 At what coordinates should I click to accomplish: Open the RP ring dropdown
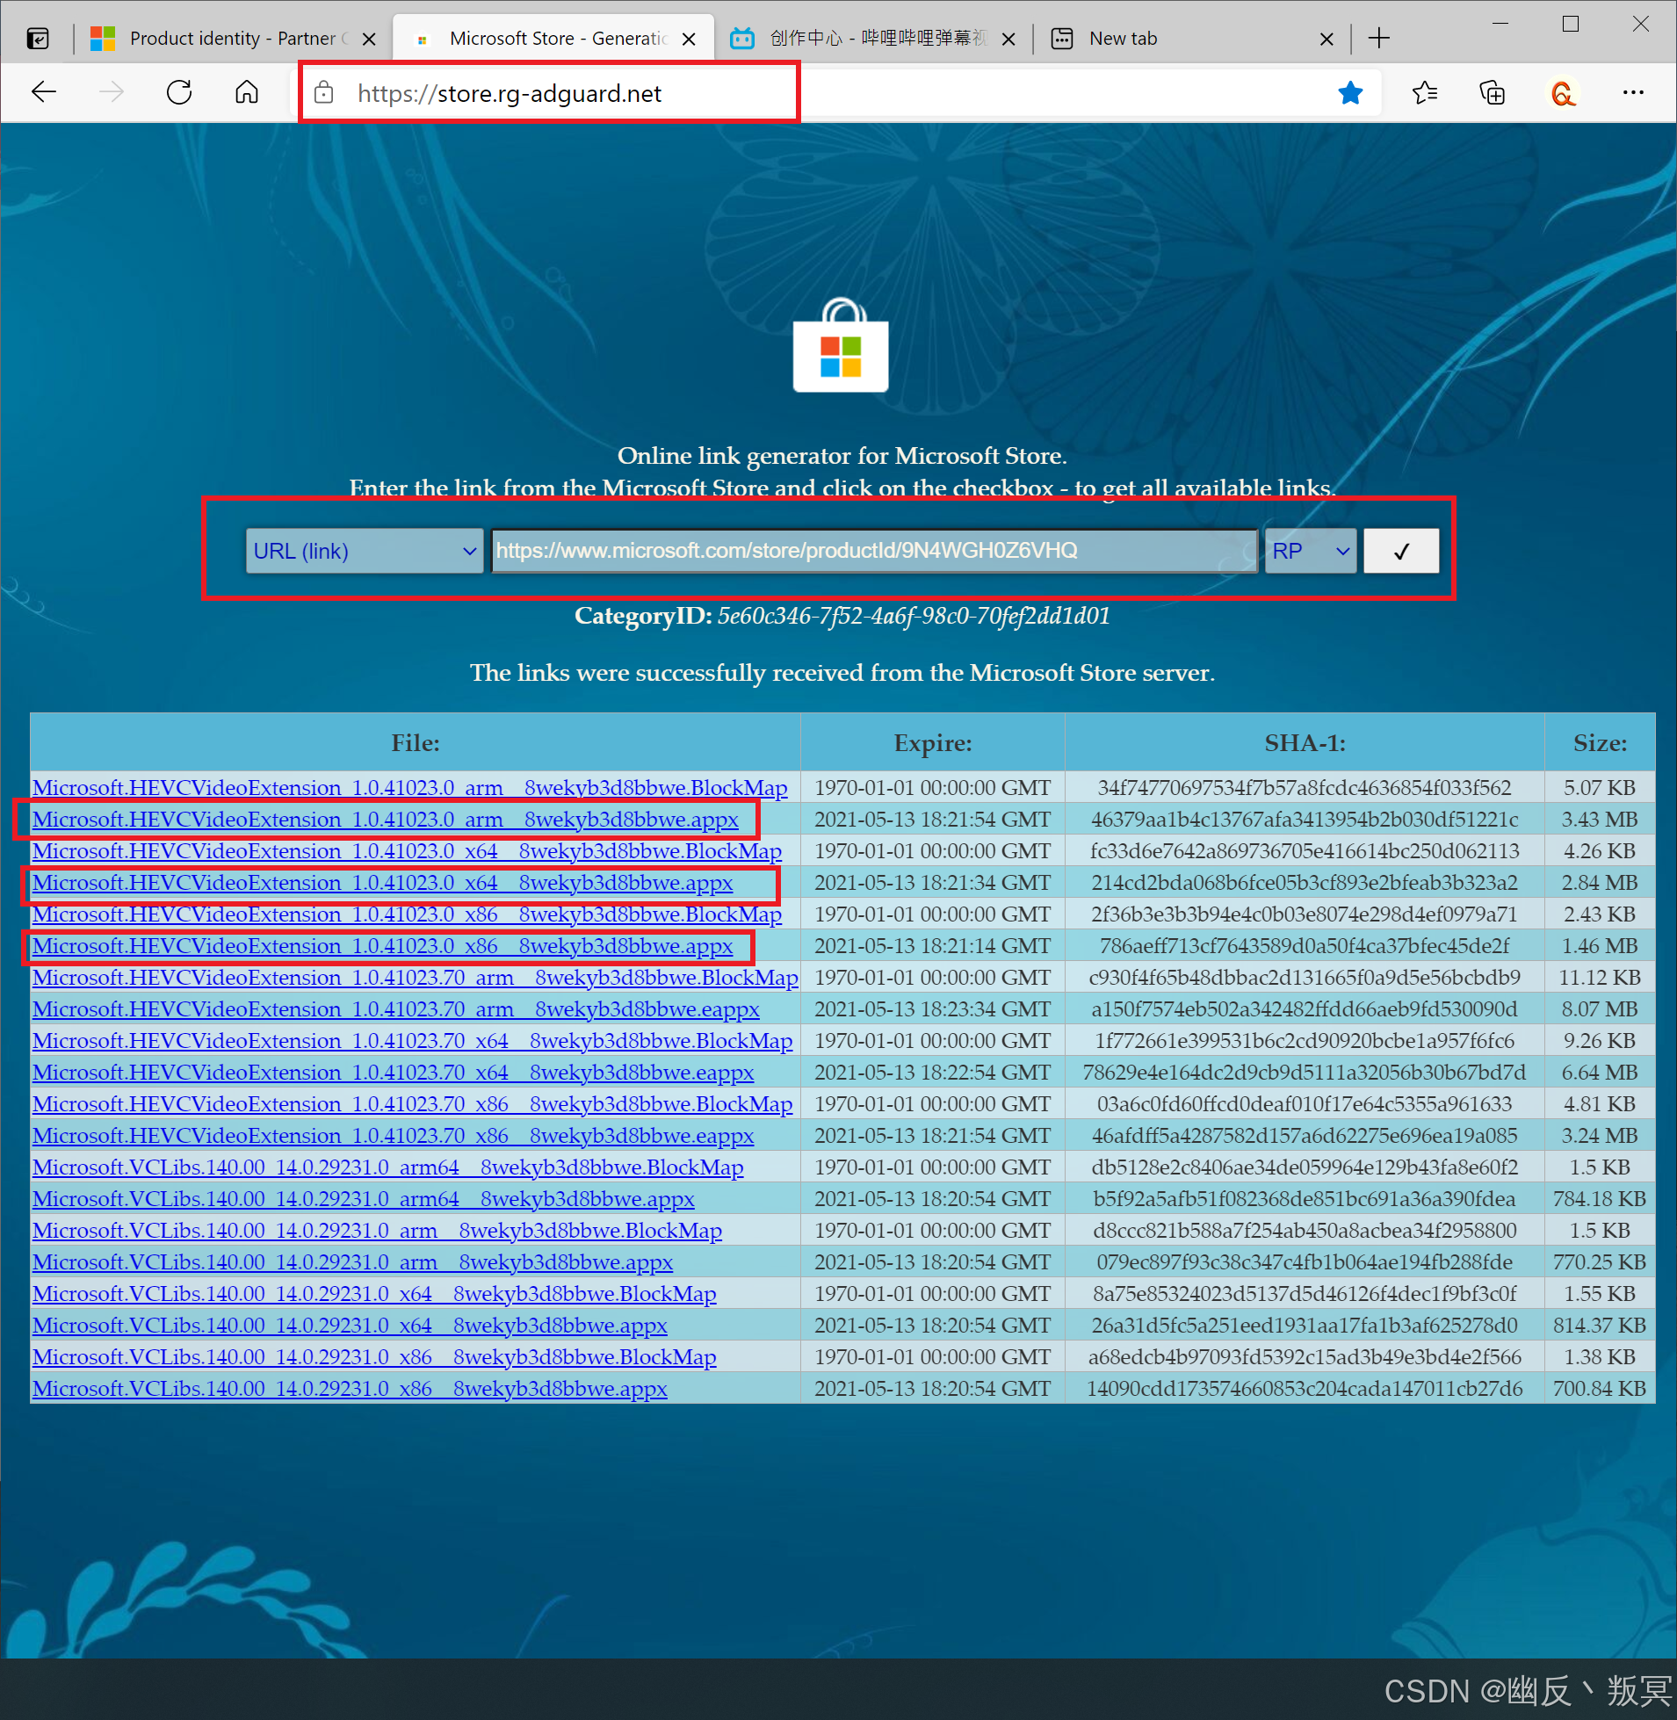click(x=1310, y=551)
